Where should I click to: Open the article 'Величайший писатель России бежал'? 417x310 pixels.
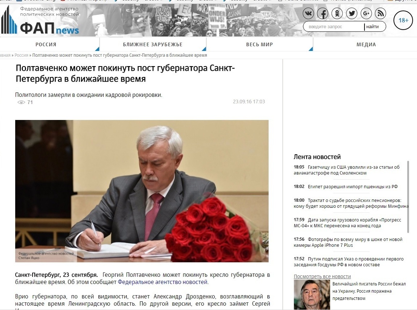[369, 291]
